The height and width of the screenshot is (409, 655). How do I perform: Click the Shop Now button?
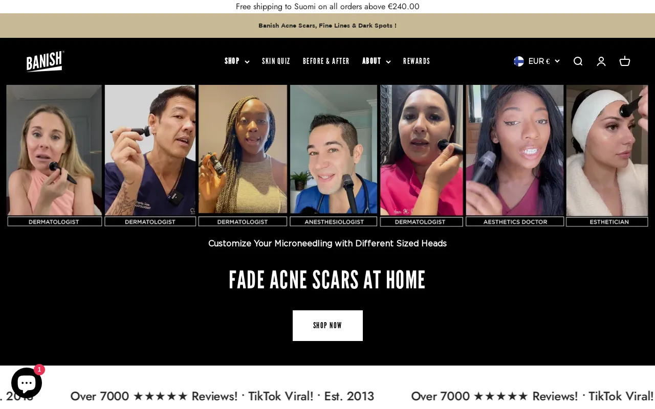point(327,326)
